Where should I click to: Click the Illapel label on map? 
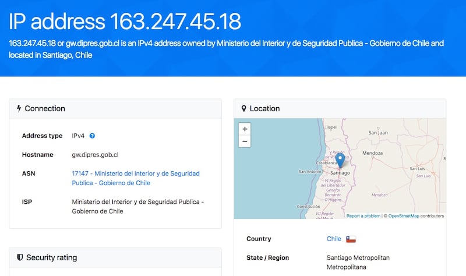[331, 127]
